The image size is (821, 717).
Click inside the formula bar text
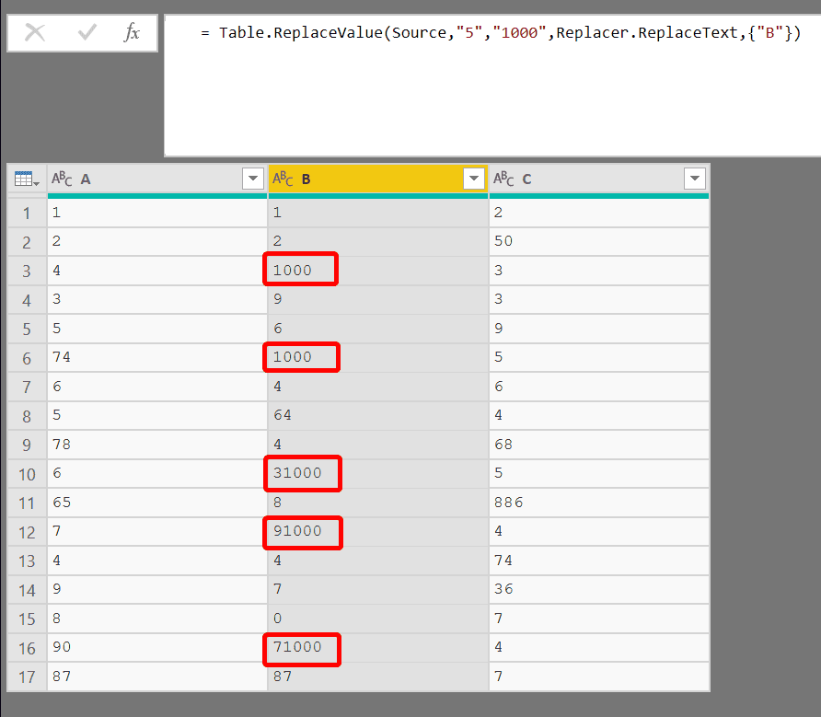click(x=501, y=33)
